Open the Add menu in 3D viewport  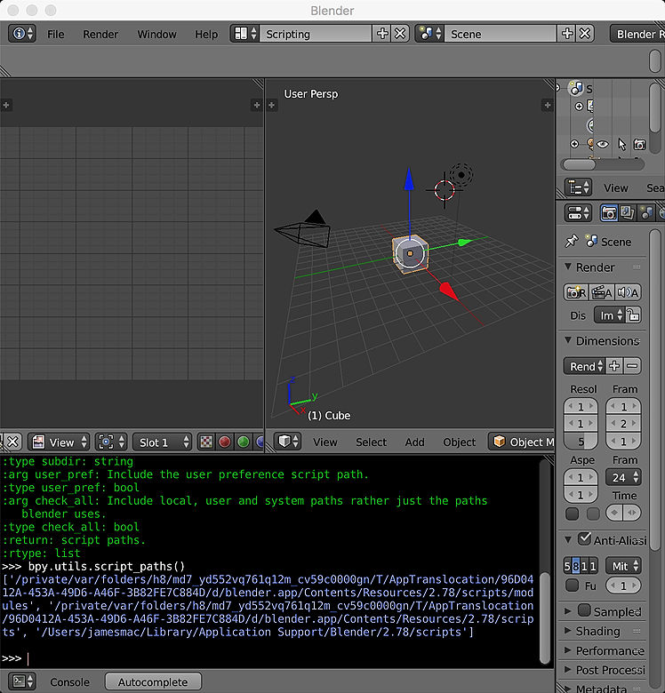tap(414, 442)
